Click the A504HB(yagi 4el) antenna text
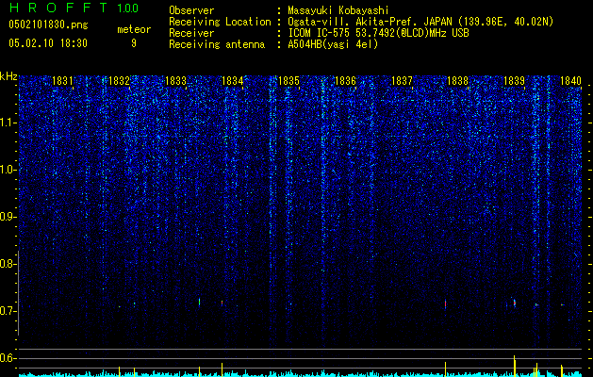593x377 pixels. click(x=333, y=44)
